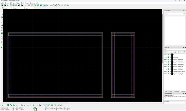The width and height of the screenshot is (186, 111).
Task: Click the Polyline tool in left toolbar
Action: pyautogui.click(x=2, y=22)
